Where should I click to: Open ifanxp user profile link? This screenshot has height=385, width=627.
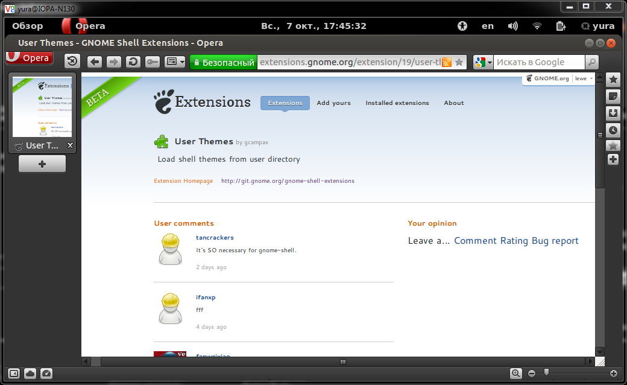206,297
